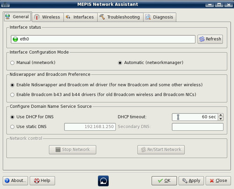234x189 pixels.
Task: Close the Network Assistant dialog
Action: (218, 181)
